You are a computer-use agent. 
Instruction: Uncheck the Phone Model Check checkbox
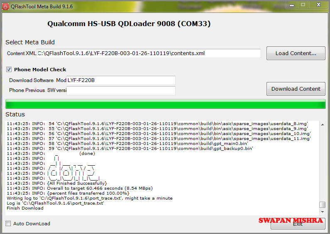pyautogui.click(x=9, y=69)
